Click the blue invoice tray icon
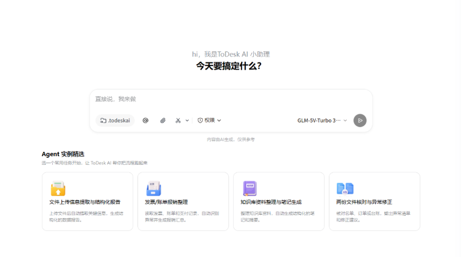The height and width of the screenshot is (257, 461). pyautogui.click(x=153, y=188)
